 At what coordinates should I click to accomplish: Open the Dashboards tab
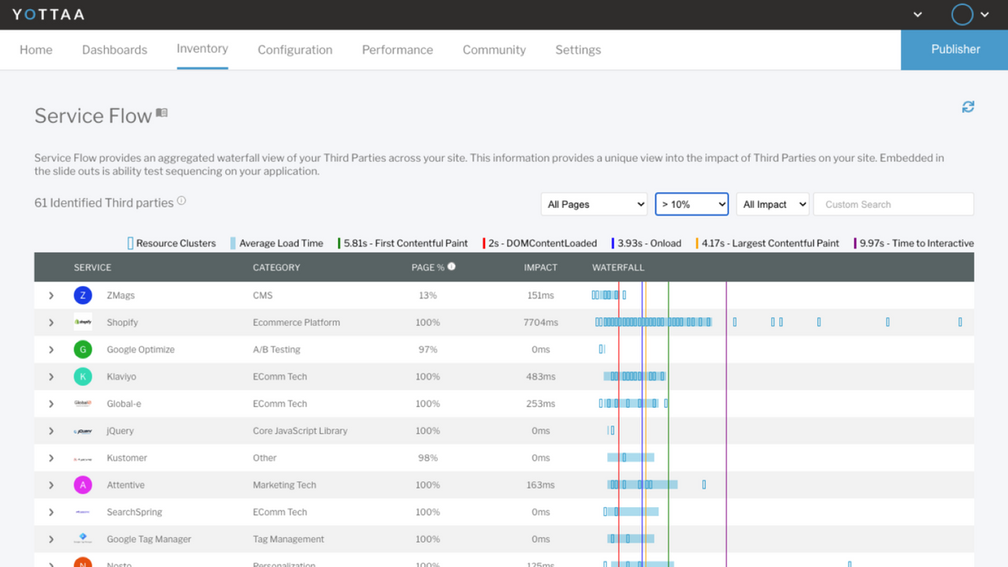114,50
